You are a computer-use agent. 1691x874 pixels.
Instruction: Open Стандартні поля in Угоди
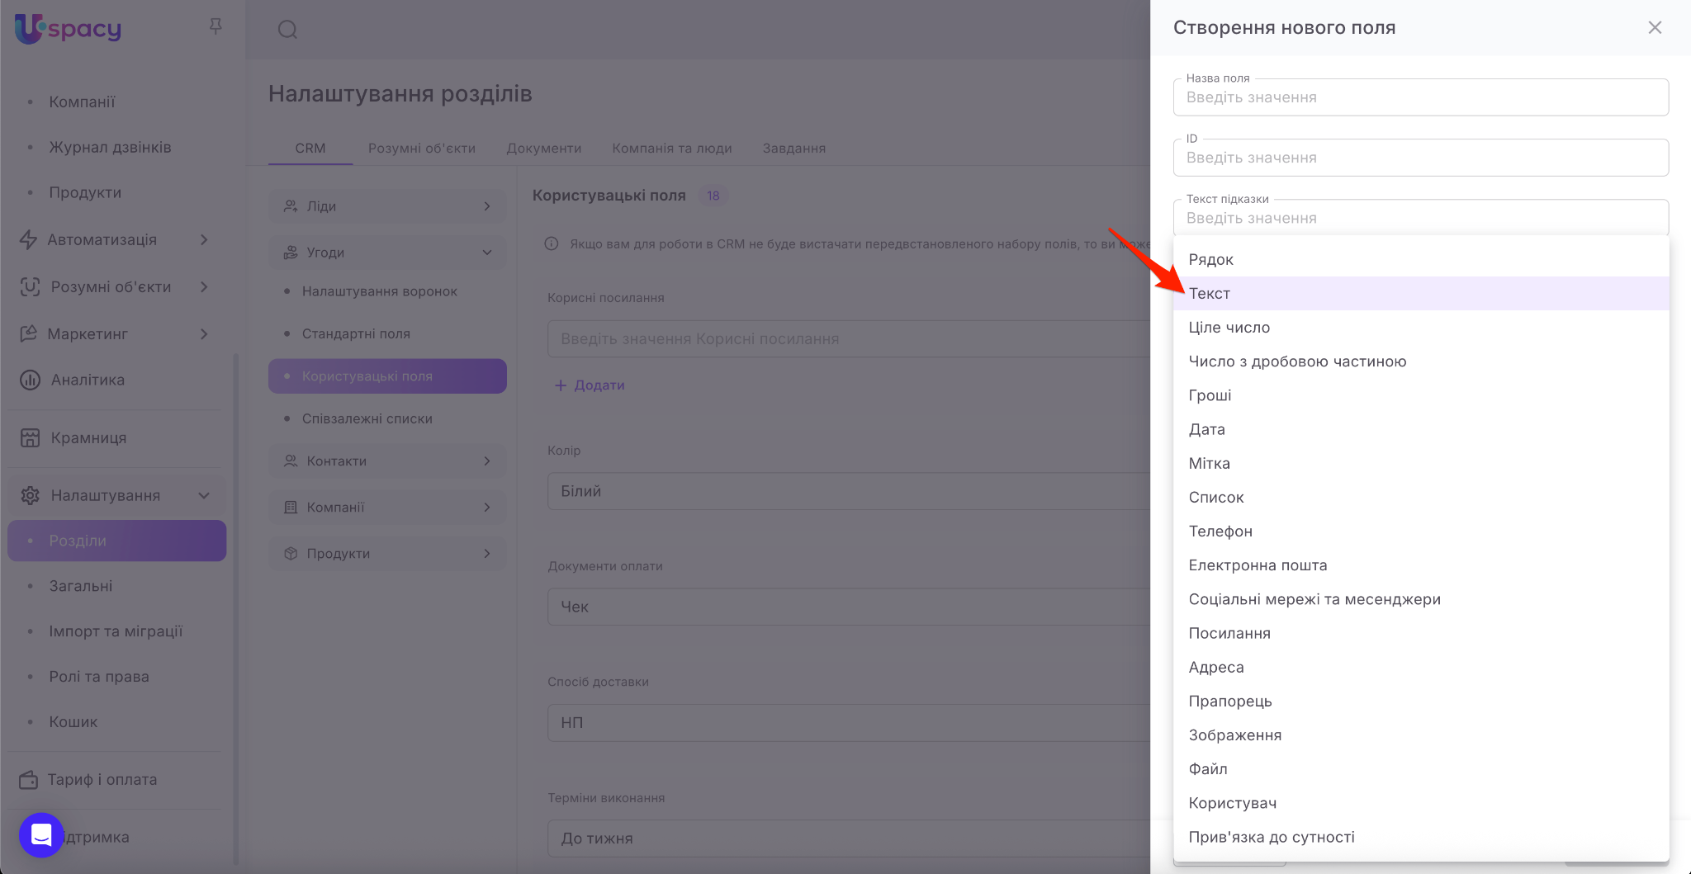coord(356,333)
